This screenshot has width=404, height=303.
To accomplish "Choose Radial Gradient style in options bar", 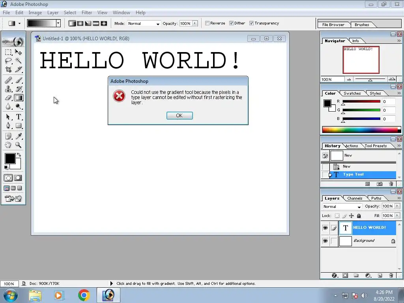I will (80, 23).
